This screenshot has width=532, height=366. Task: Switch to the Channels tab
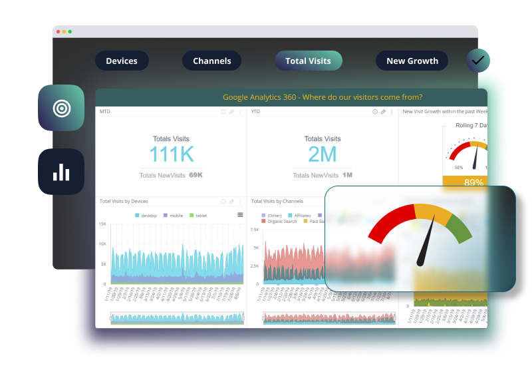tap(211, 61)
